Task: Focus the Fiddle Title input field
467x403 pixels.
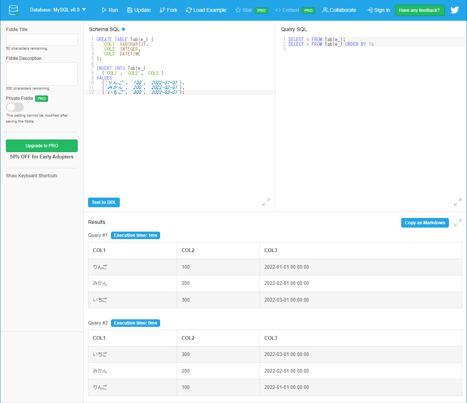Action: coord(42,40)
